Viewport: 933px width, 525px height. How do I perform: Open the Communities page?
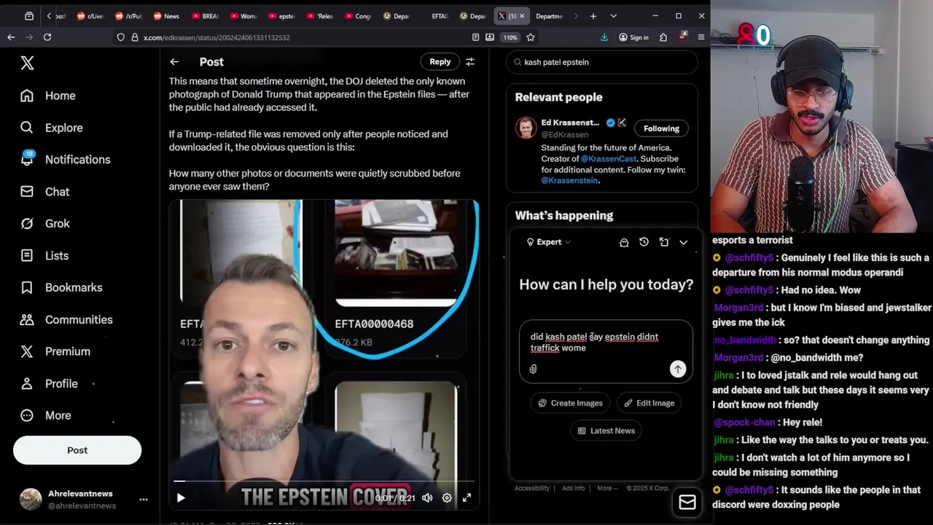click(x=66, y=319)
